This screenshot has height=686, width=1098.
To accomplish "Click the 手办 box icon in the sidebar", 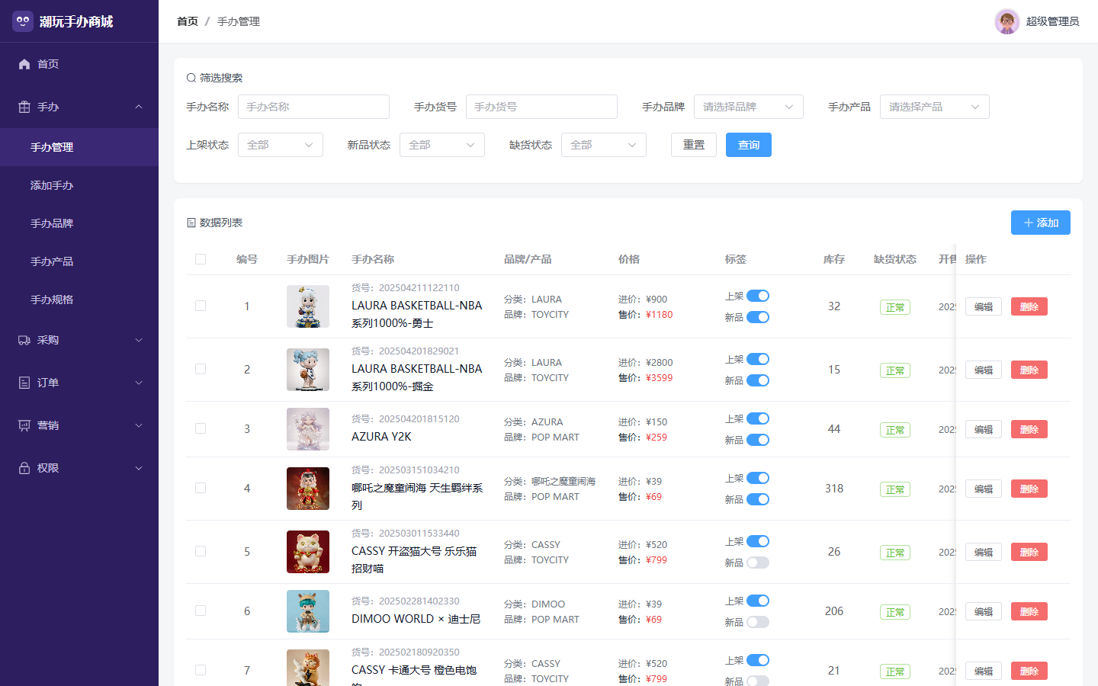I will (x=24, y=107).
